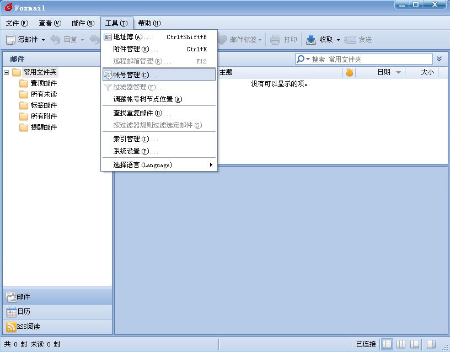Select the vertical split layout icon
The width and height of the screenshot is (450, 352).
(400, 344)
